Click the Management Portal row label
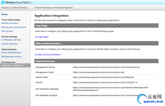The height and width of the screenshot is (106, 165). coord(45,72)
